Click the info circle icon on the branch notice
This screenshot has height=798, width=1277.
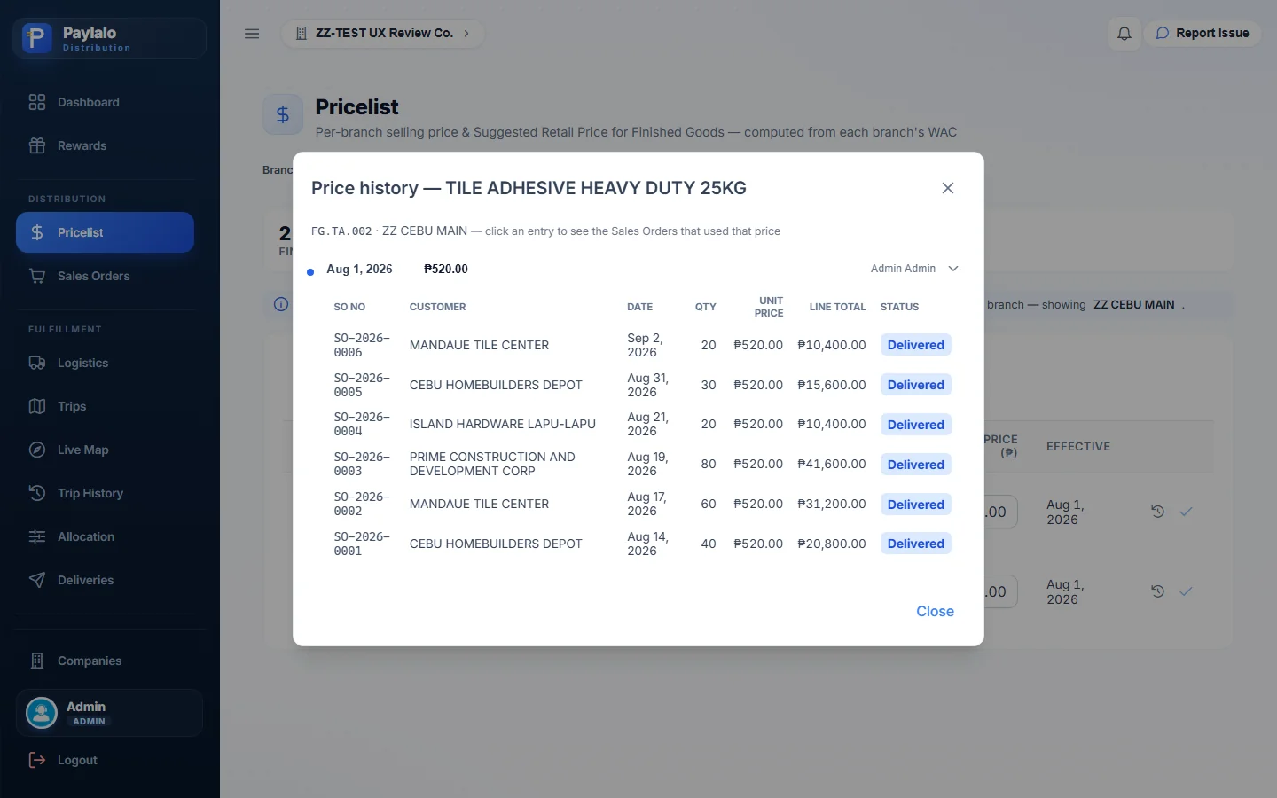coord(281,304)
